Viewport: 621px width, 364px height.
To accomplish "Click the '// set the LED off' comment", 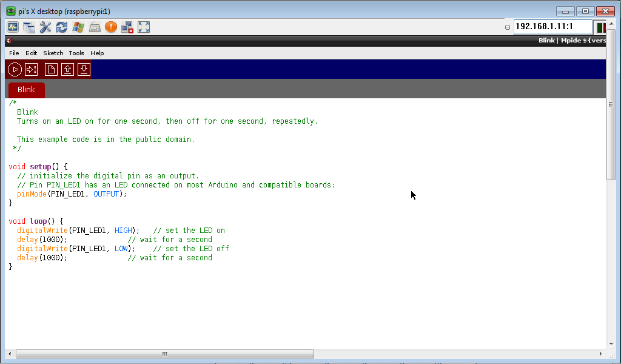I will click(x=191, y=249).
